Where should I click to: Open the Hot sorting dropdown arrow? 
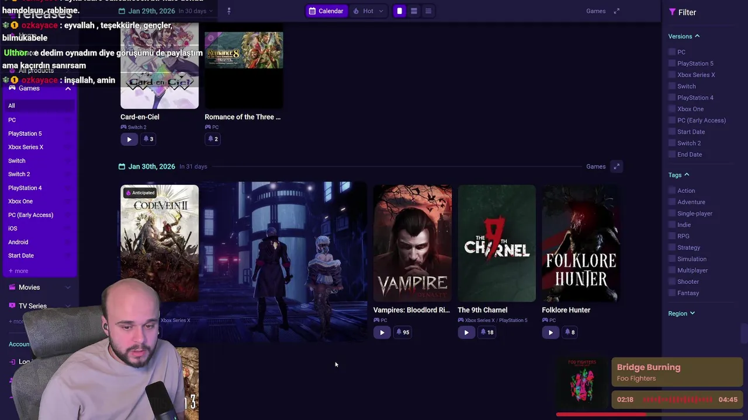tap(381, 11)
